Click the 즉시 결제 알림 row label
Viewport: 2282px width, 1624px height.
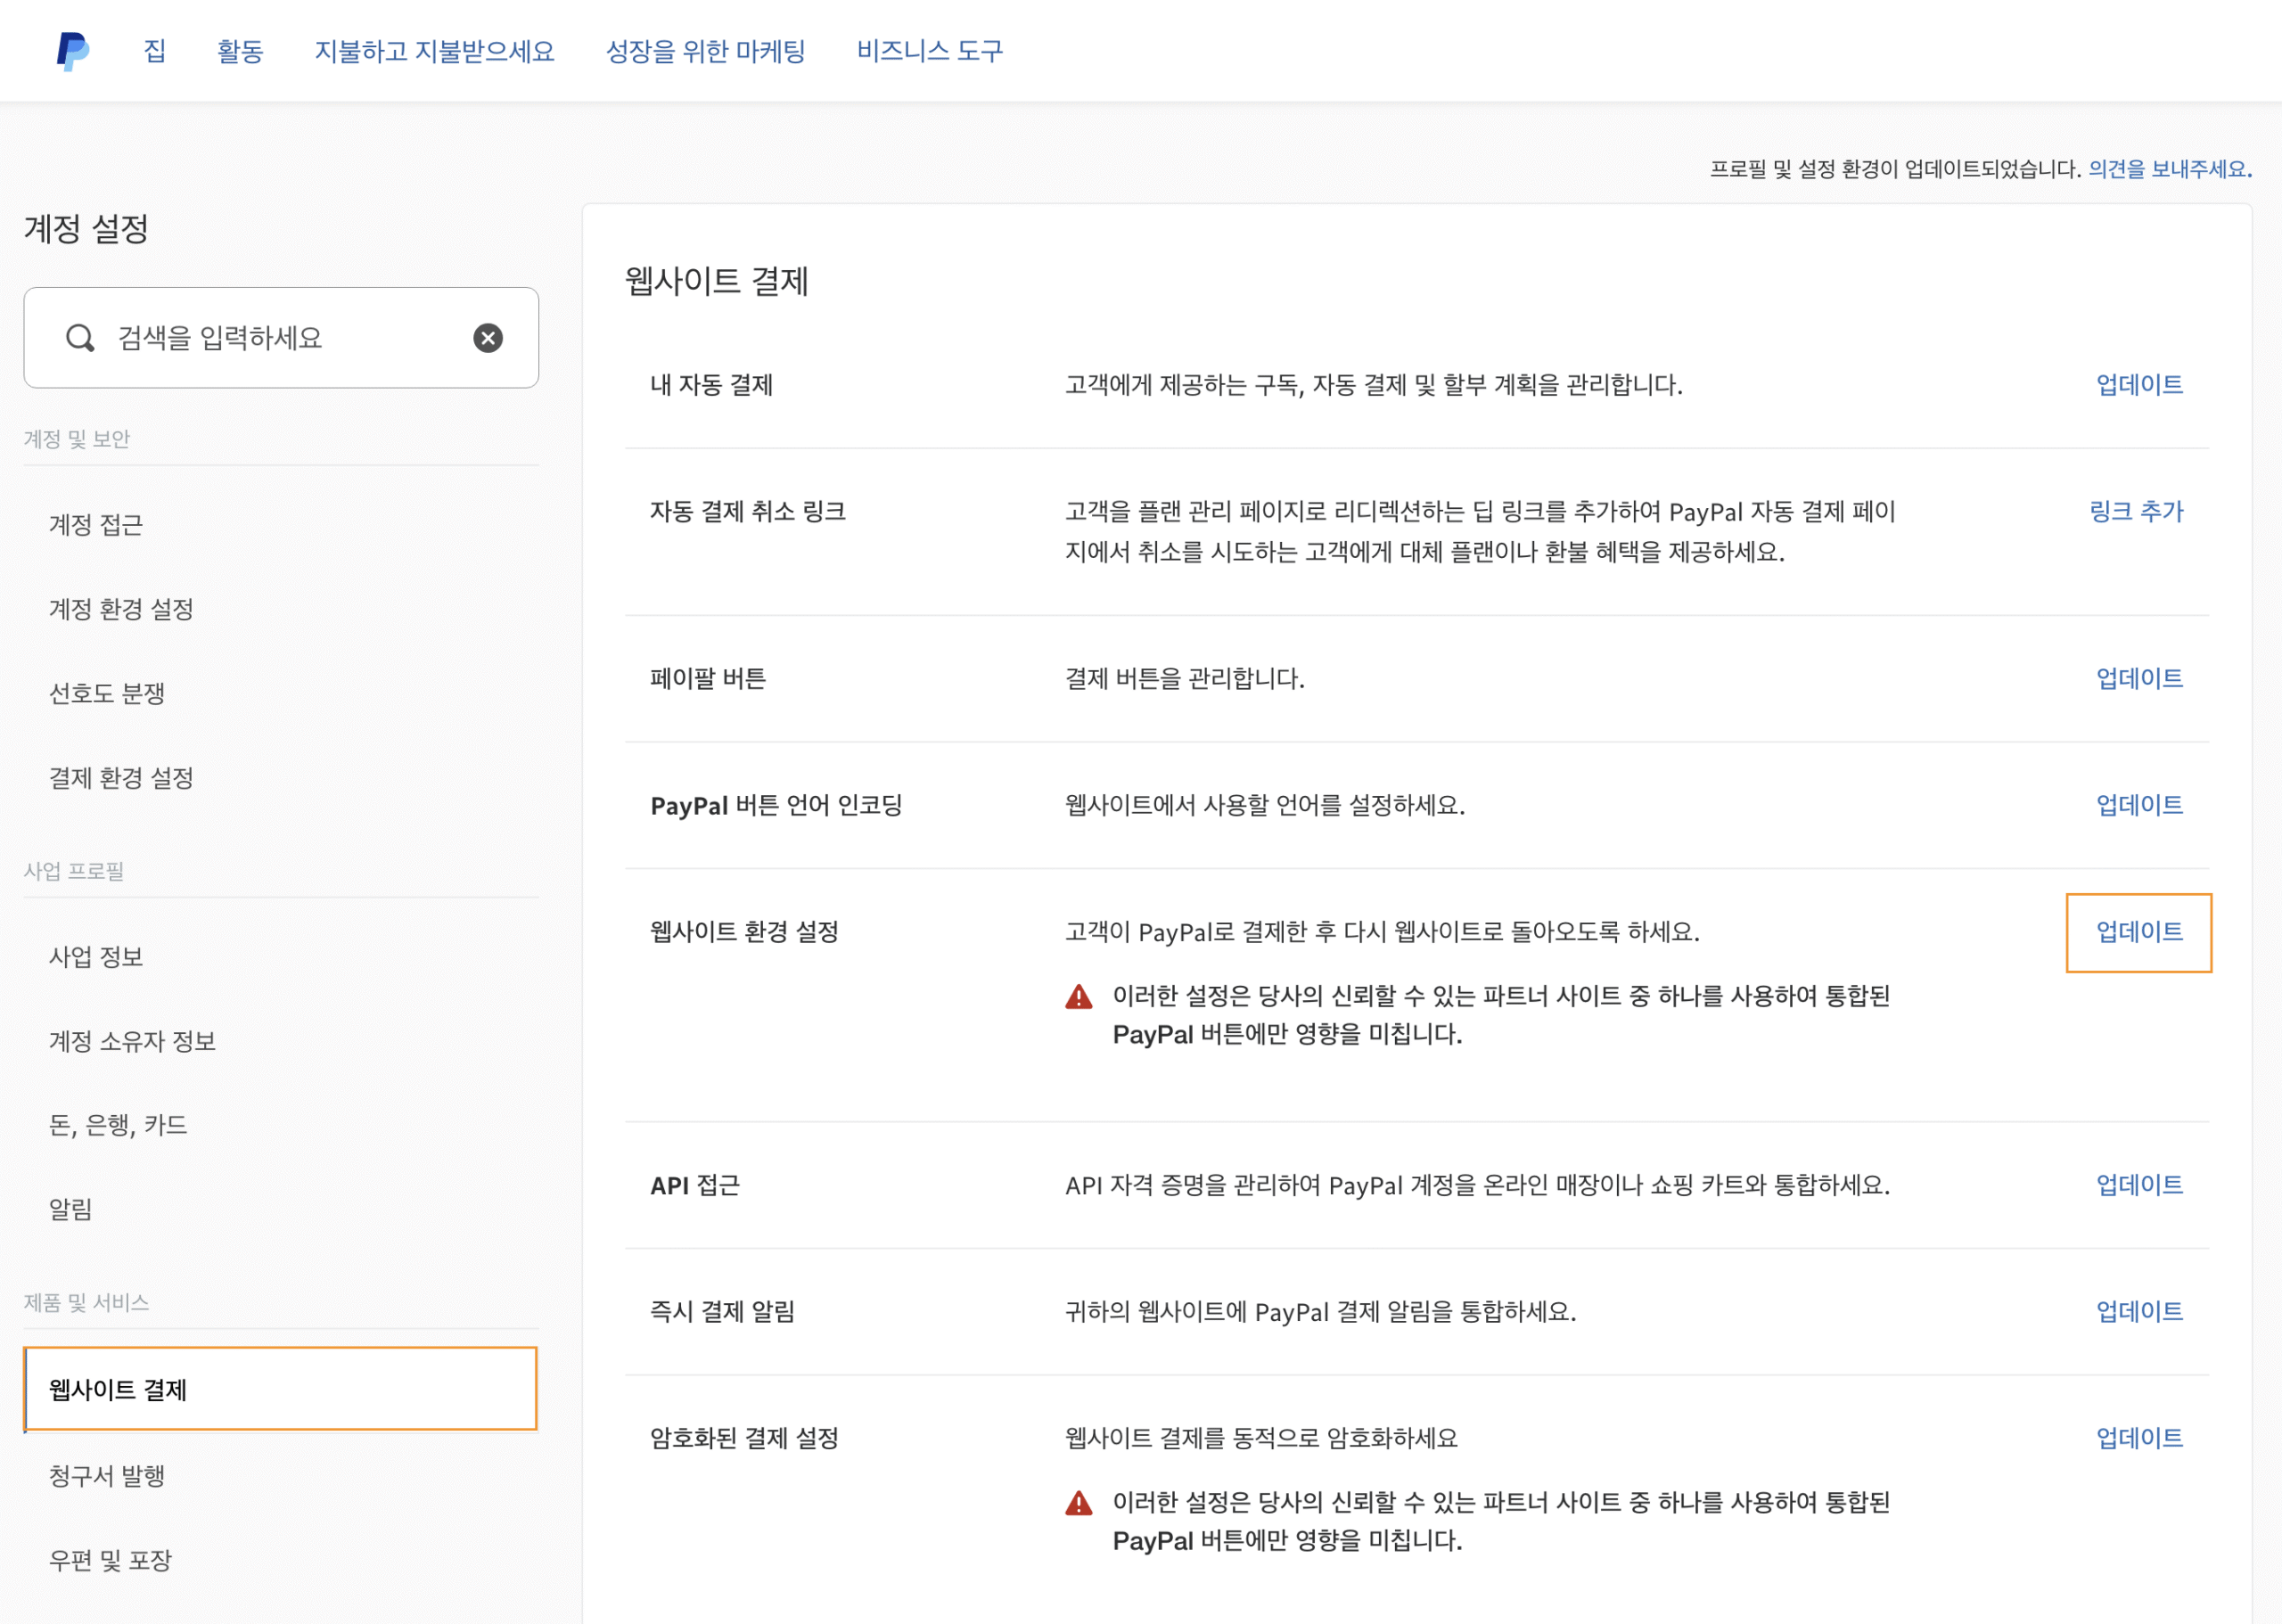(x=723, y=1312)
